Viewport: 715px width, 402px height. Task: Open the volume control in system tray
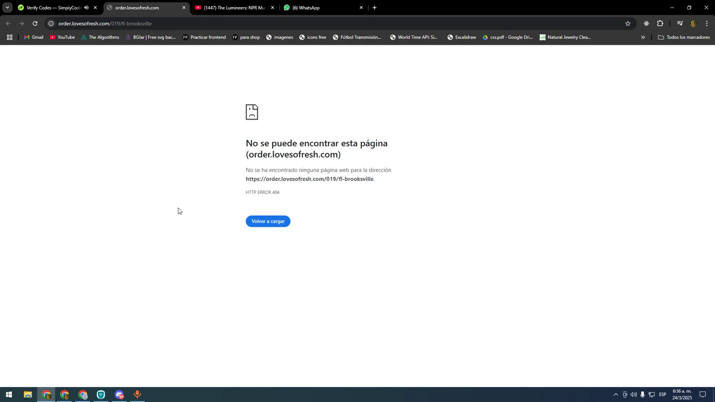click(633, 395)
